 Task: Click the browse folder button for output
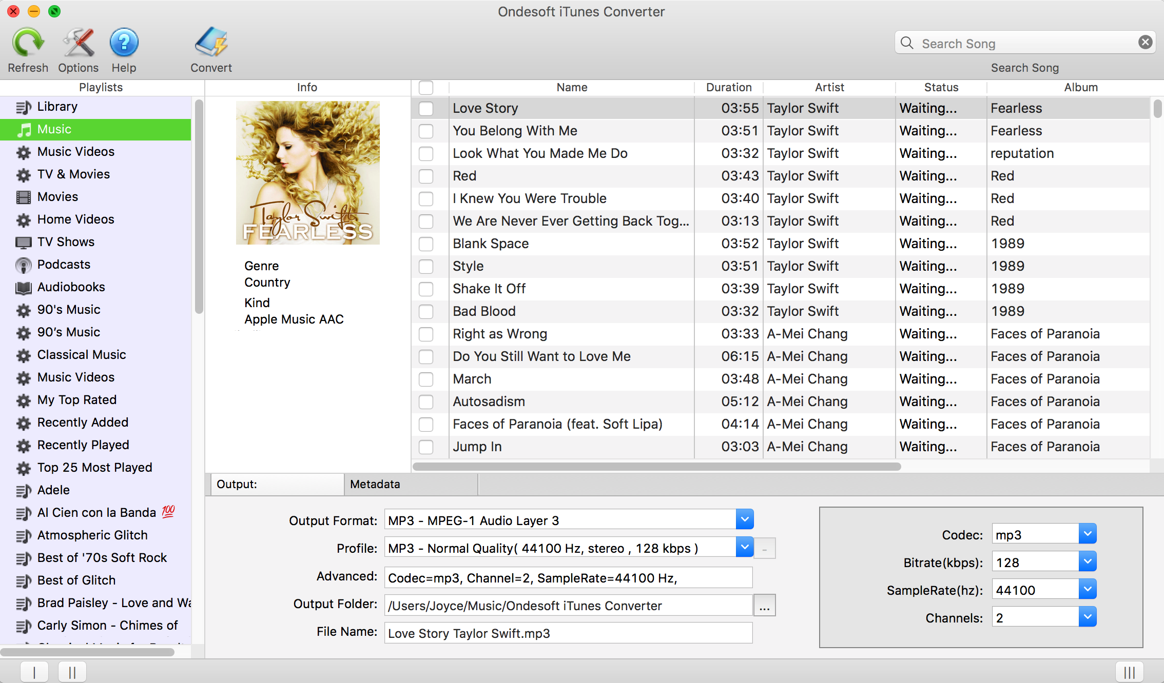(764, 605)
